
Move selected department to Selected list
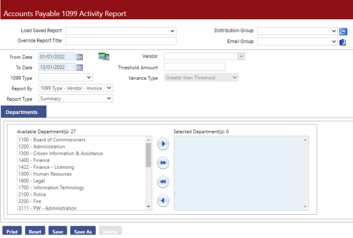click(x=163, y=144)
